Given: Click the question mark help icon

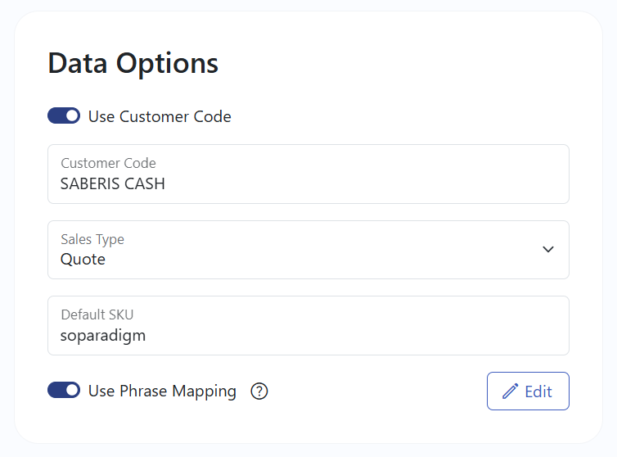Looking at the screenshot, I should pyautogui.click(x=259, y=391).
